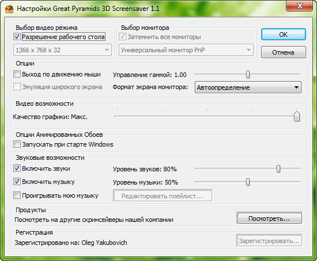Uncheck 'Включить музыку' checkbox
The height and width of the screenshot is (261, 317).
[x=17, y=182]
